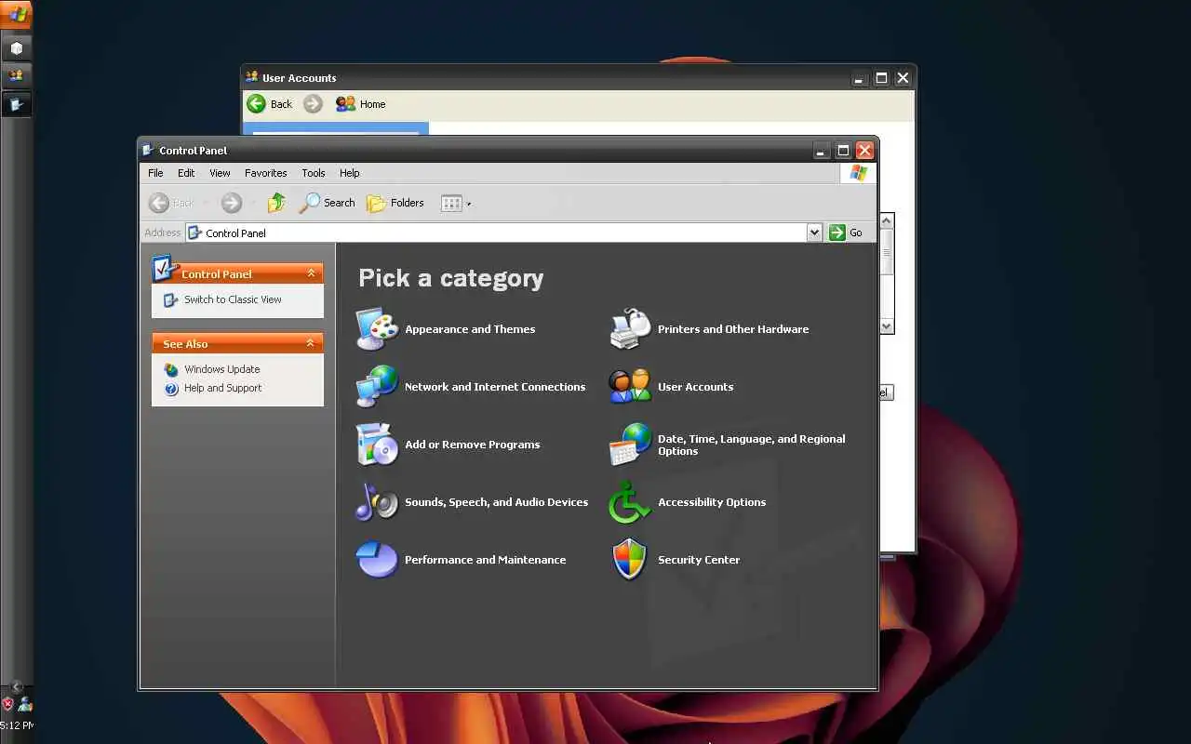
Task: Click the Back arrow in Control Panel toolbar
Action: pyautogui.click(x=159, y=203)
